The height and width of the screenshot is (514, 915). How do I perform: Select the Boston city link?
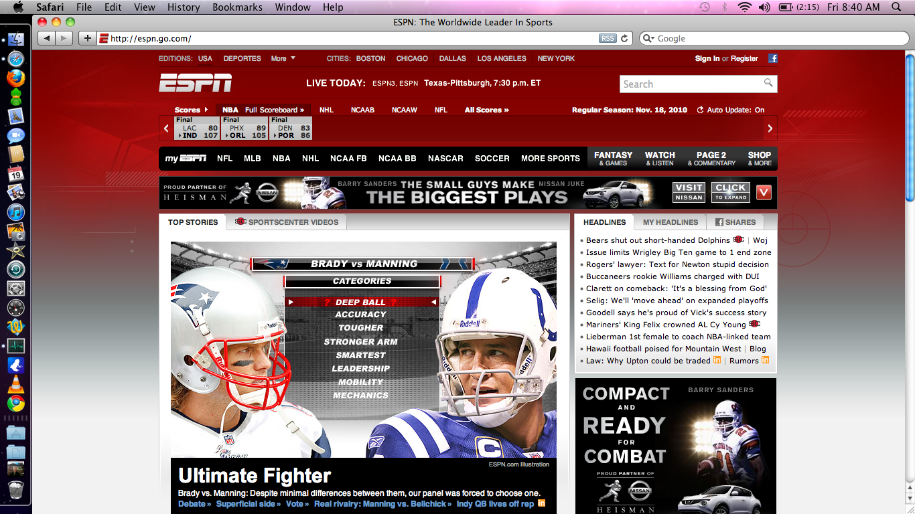coord(370,58)
